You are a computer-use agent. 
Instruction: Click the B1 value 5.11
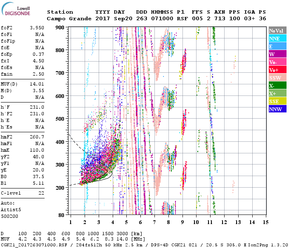(38, 183)
